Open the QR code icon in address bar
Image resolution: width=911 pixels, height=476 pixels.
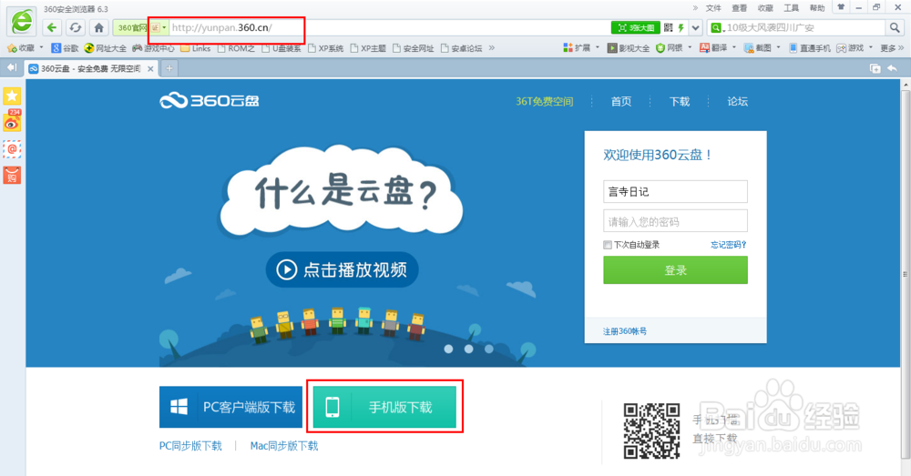[x=668, y=27]
